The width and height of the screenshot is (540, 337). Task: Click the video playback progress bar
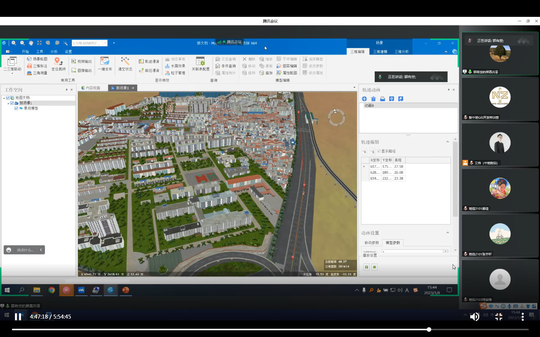pyautogui.click(x=270, y=330)
